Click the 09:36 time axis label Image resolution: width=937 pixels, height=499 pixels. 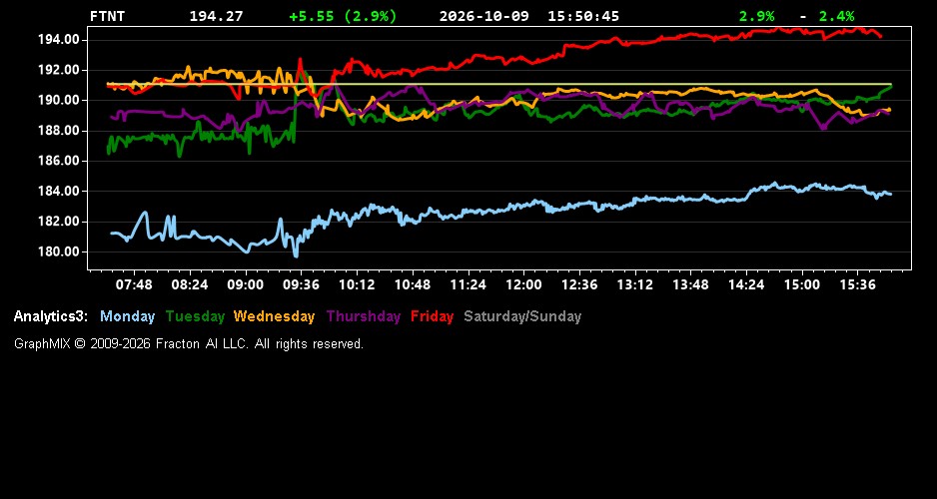pyautogui.click(x=301, y=284)
